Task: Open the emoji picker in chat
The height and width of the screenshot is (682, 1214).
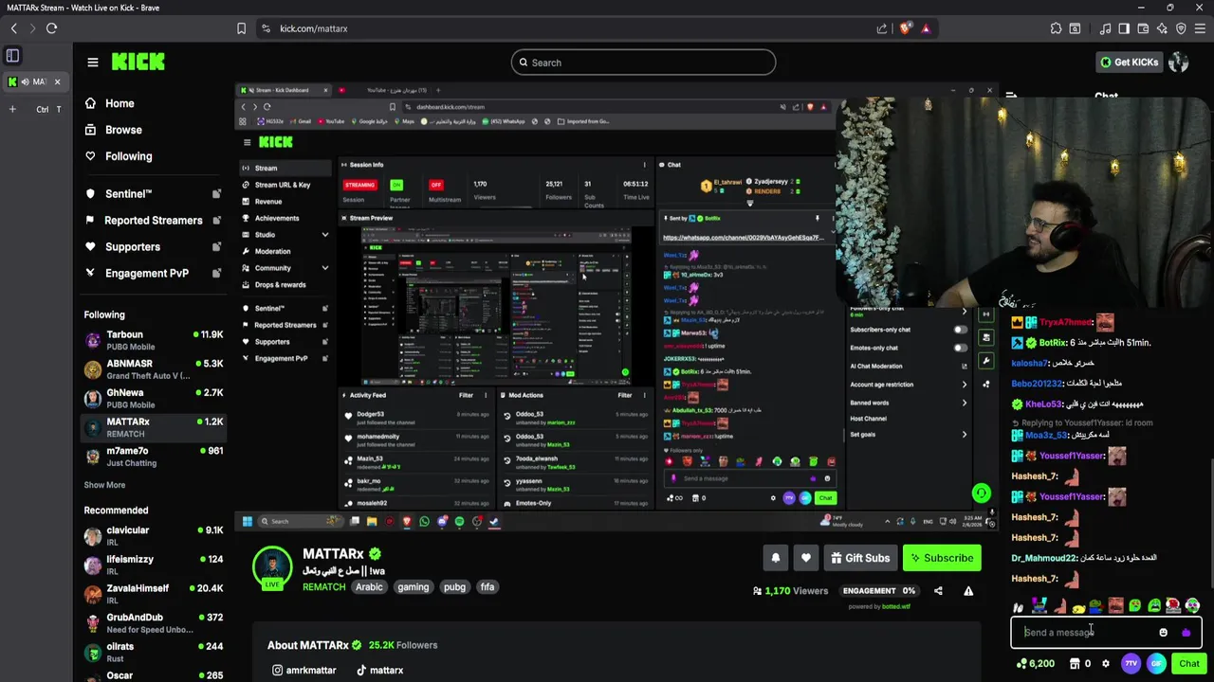Action: tap(1163, 633)
